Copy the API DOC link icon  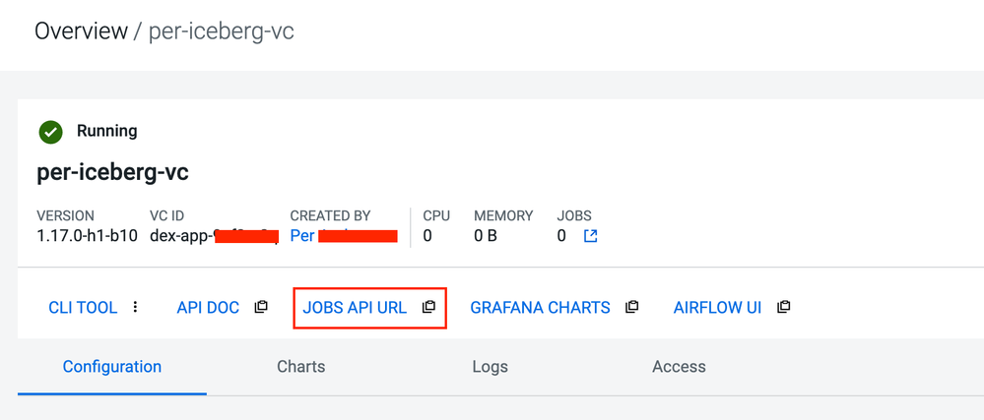(261, 307)
